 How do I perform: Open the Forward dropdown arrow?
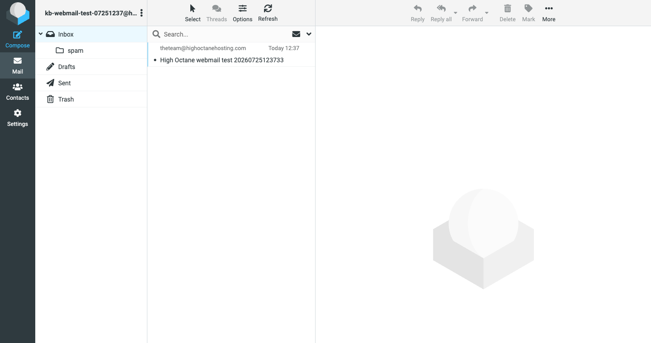487,13
